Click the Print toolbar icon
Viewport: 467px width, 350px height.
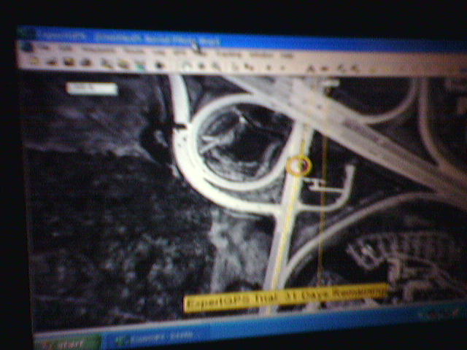tap(87, 63)
